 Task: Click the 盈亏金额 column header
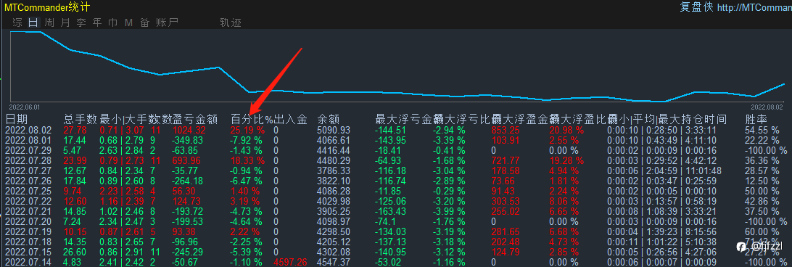coord(195,120)
